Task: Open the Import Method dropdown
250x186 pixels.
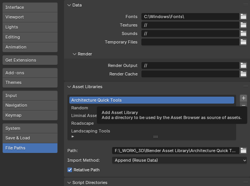Action: (x=180, y=160)
